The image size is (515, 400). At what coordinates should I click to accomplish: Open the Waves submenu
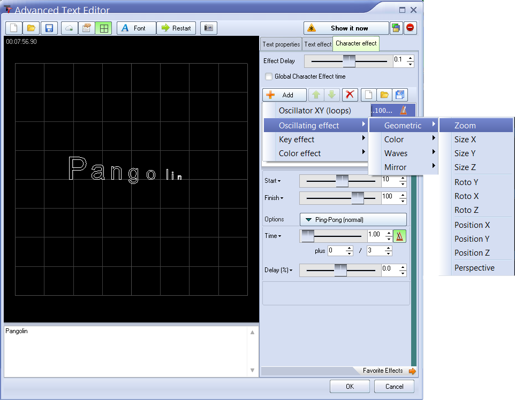pyautogui.click(x=403, y=153)
